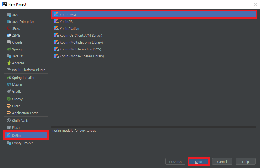Pick the JBoss icon
Screen dimensions: 260x168
(x=9, y=28)
